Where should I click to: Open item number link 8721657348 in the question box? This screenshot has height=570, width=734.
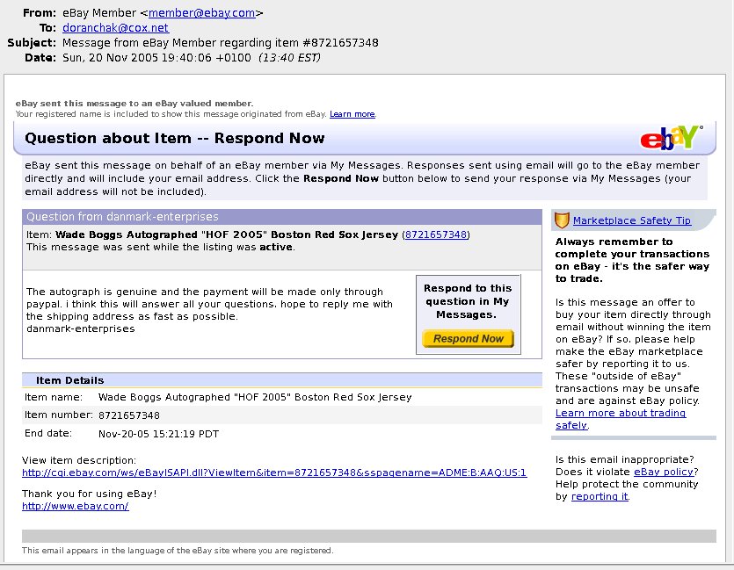coord(436,234)
